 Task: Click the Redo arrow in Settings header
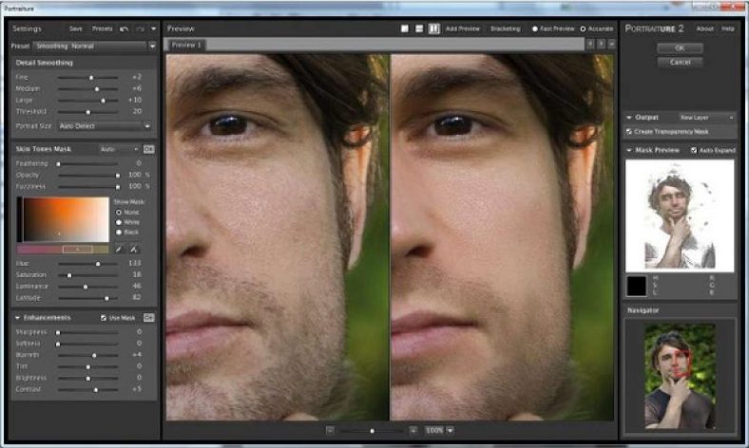pos(140,29)
